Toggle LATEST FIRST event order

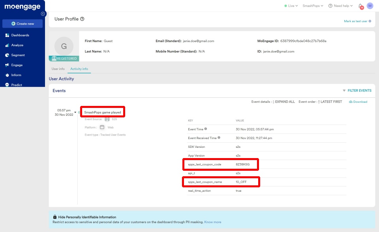(330, 102)
